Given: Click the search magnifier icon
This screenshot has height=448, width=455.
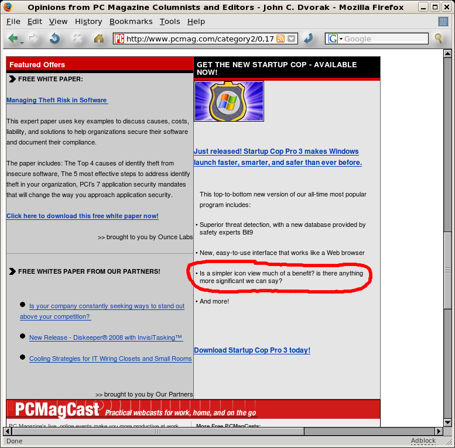Looking at the screenshot, I should pos(438,39).
